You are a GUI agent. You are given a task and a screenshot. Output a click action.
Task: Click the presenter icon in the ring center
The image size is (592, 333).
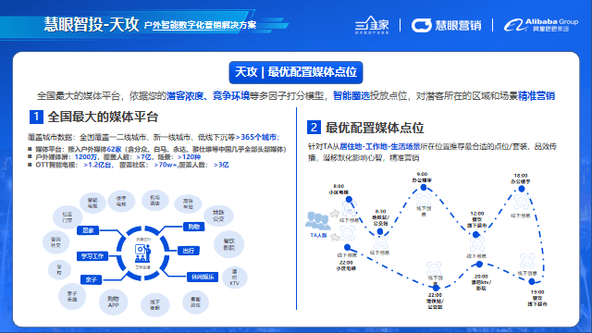142,253
